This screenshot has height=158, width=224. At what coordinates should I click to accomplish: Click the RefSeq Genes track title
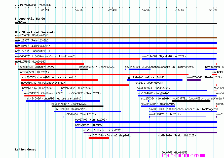coord(26,150)
